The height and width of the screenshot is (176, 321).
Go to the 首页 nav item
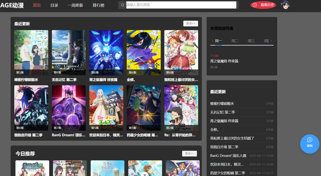point(37,5)
